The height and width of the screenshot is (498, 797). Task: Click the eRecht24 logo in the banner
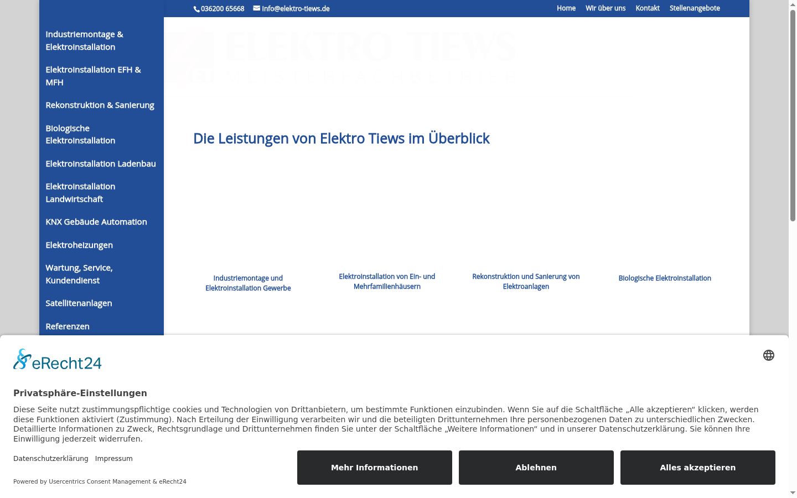click(x=58, y=360)
